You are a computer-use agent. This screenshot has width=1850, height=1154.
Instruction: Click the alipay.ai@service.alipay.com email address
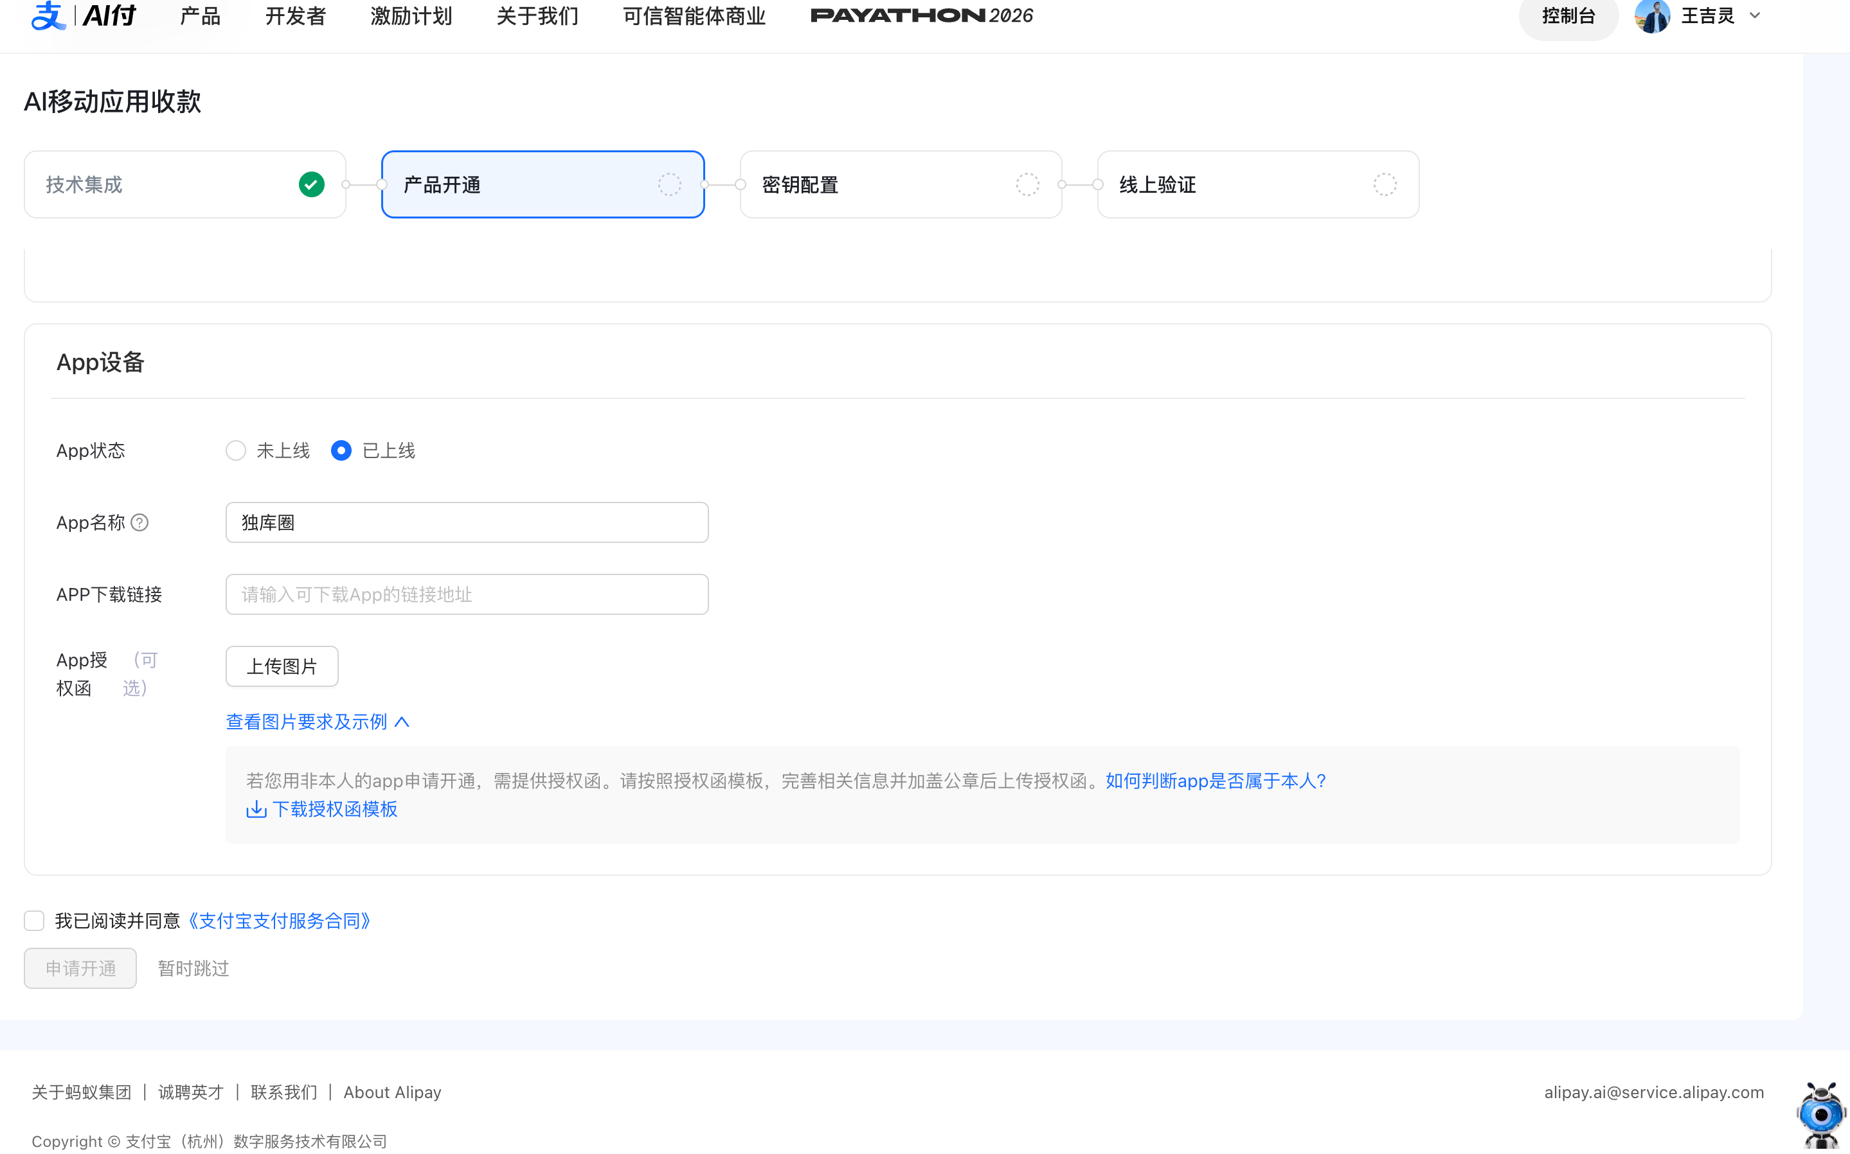(x=1654, y=1093)
